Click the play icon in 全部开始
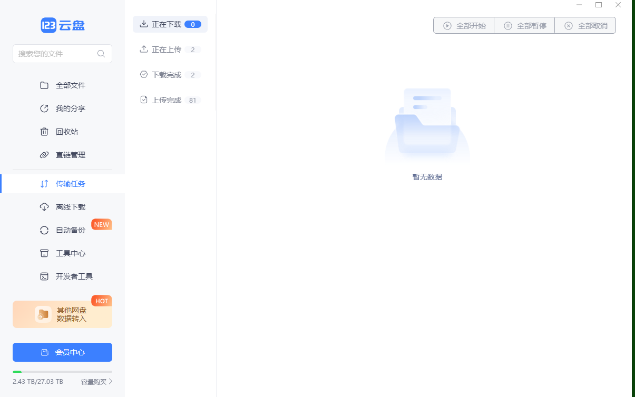The image size is (635, 397). click(x=447, y=25)
